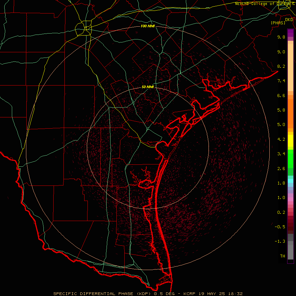
Task: Pick the purple segment atop the color bar
Action: tap(290, 33)
